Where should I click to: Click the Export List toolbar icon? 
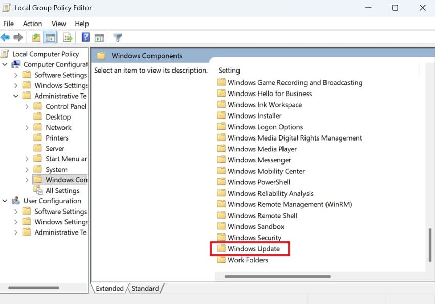coord(68,37)
